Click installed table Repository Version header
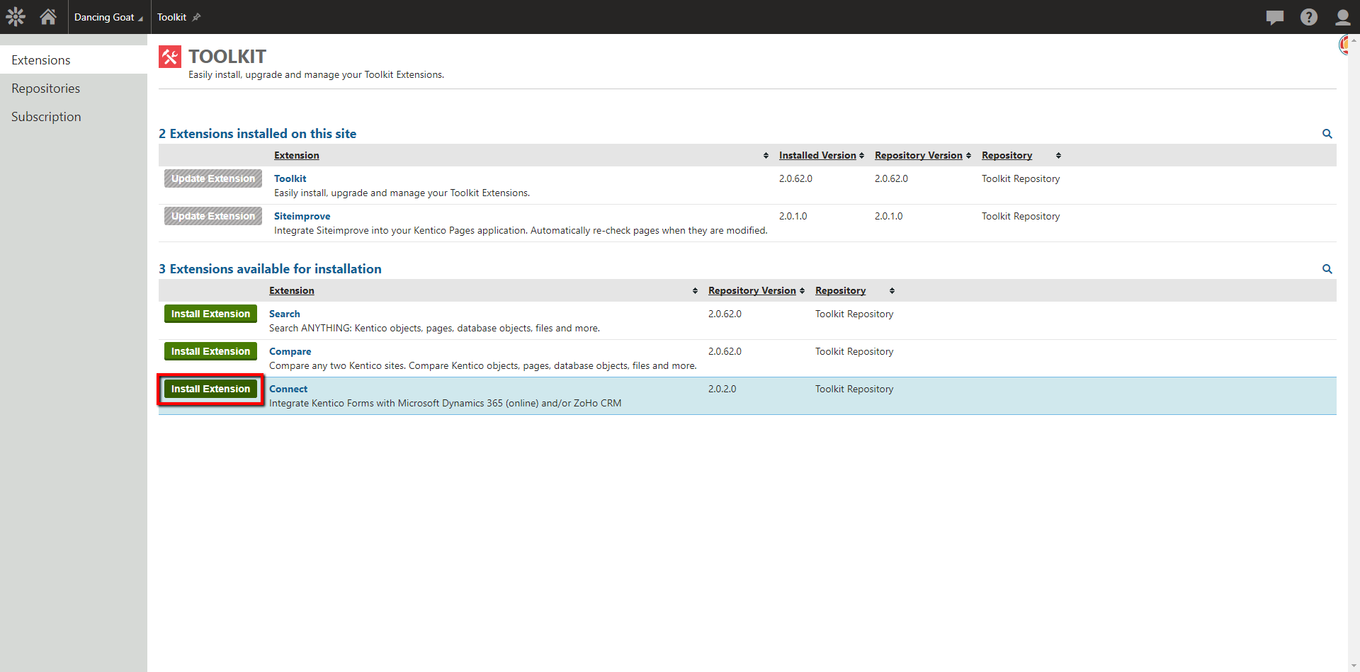Screen dimensions: 1360x672 (x=918, y=155)
